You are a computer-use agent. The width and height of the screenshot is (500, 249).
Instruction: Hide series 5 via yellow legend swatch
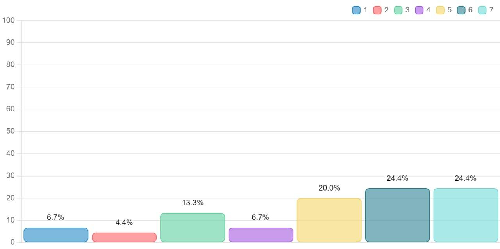click(x=440, y=10)
